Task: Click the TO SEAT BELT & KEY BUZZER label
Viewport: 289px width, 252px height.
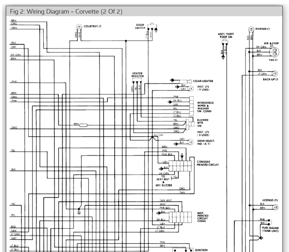Action: (x=164, y=181)
